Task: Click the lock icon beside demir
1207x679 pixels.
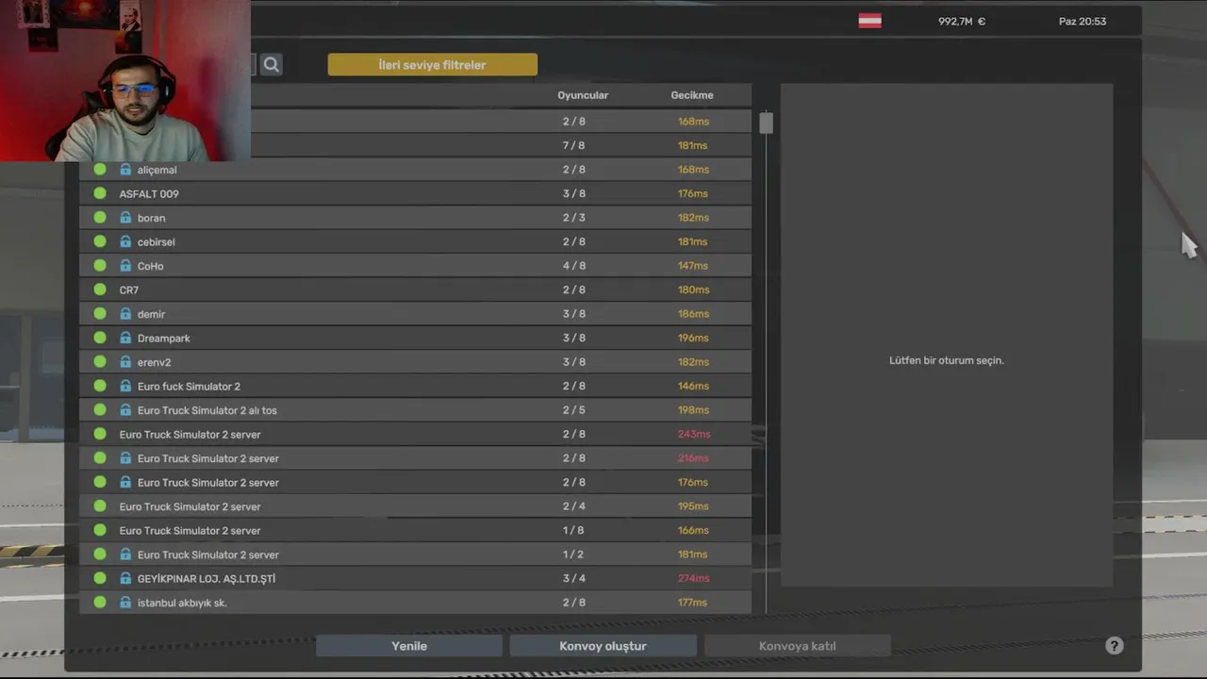Action: 125,314
